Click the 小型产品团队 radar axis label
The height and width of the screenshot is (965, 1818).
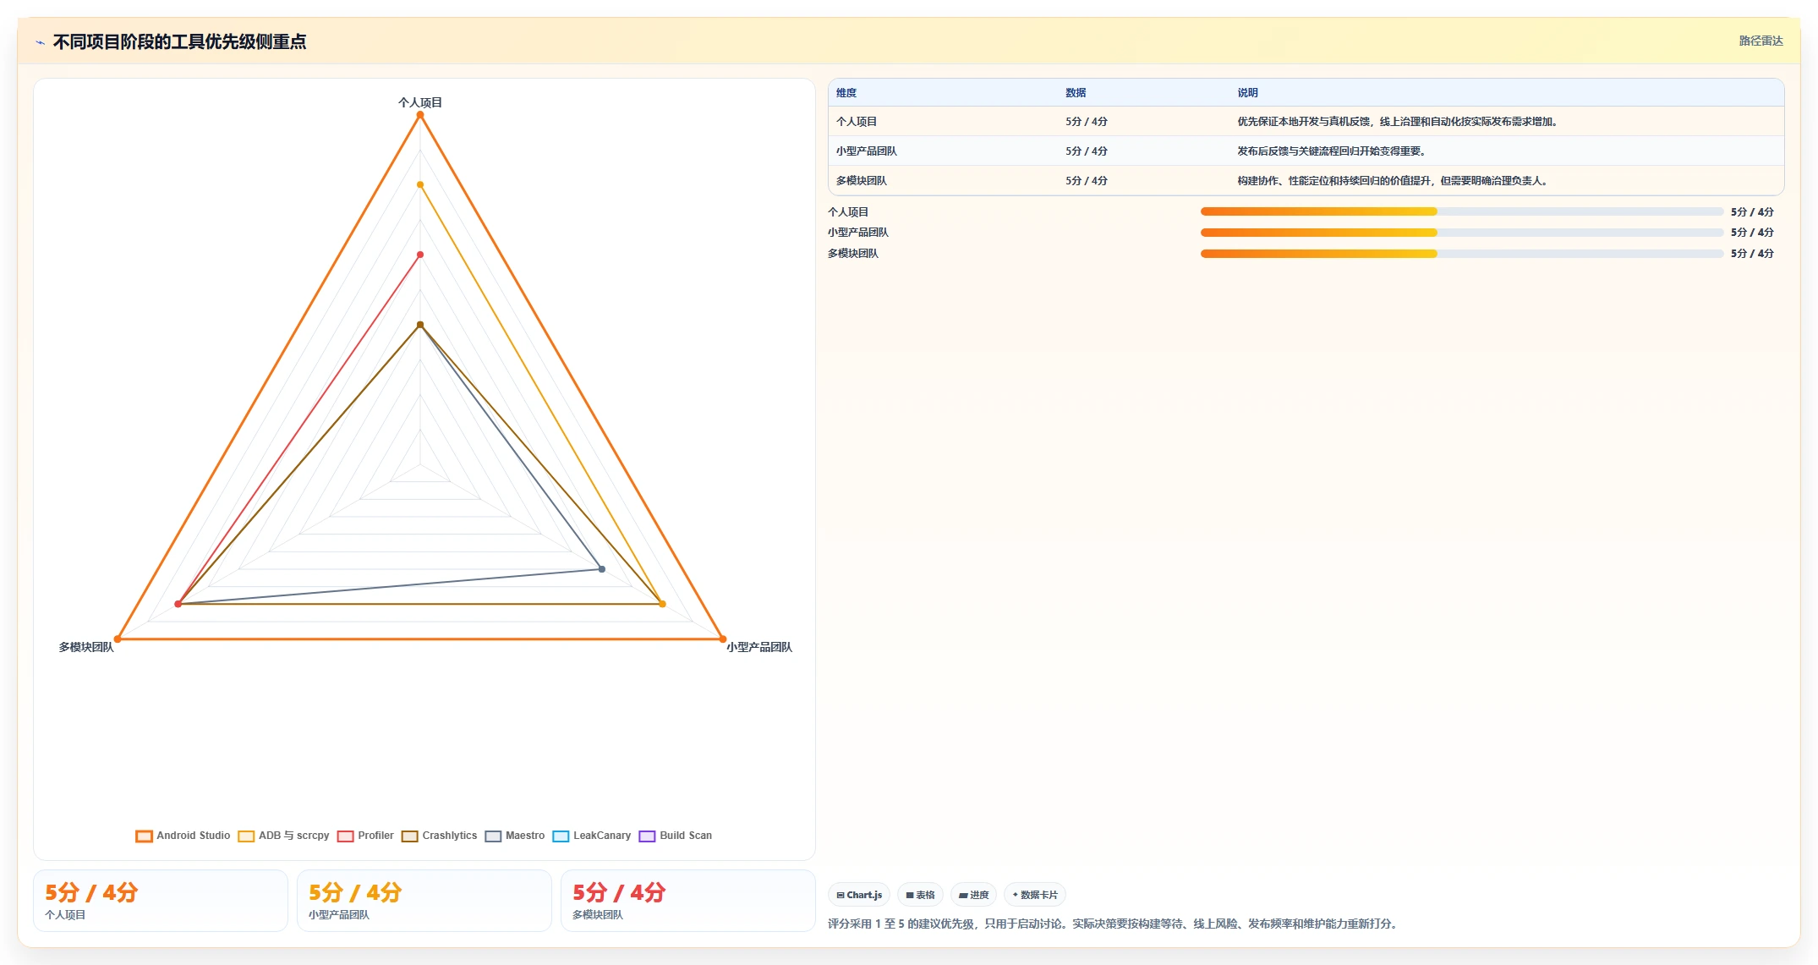[759, 647]
